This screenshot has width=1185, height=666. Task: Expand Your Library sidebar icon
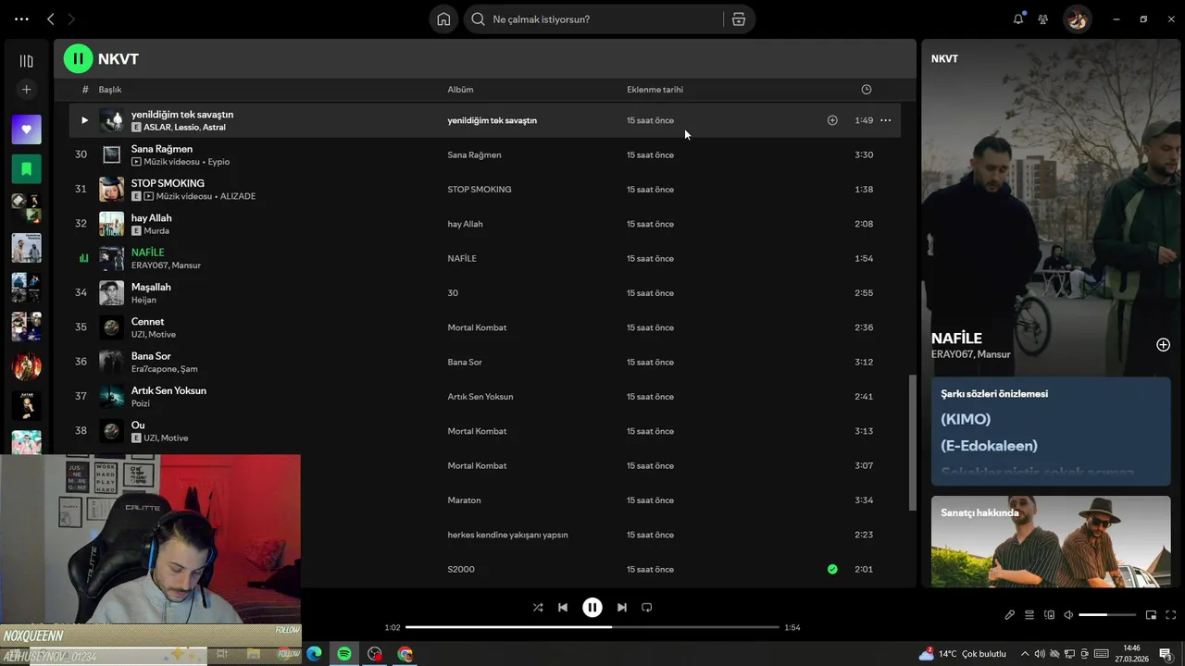(26, 61)
